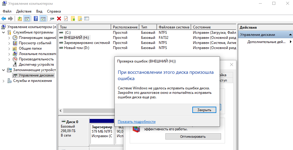
Task: Toggle the console tree pane icon
Action: pos(27,19)
